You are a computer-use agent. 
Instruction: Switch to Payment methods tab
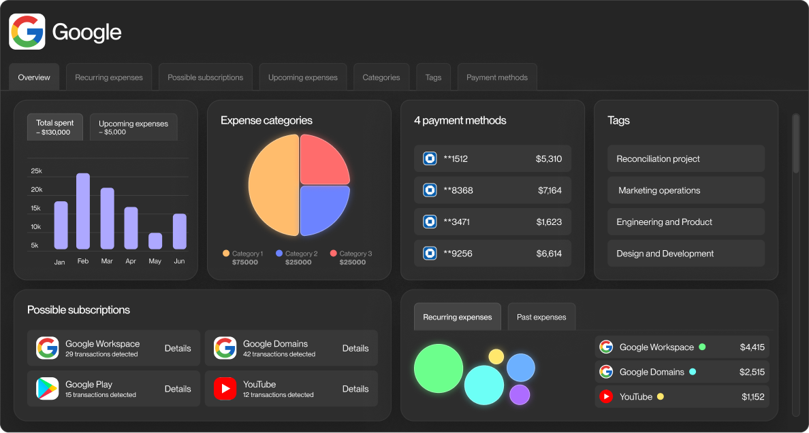coord(497,77)
